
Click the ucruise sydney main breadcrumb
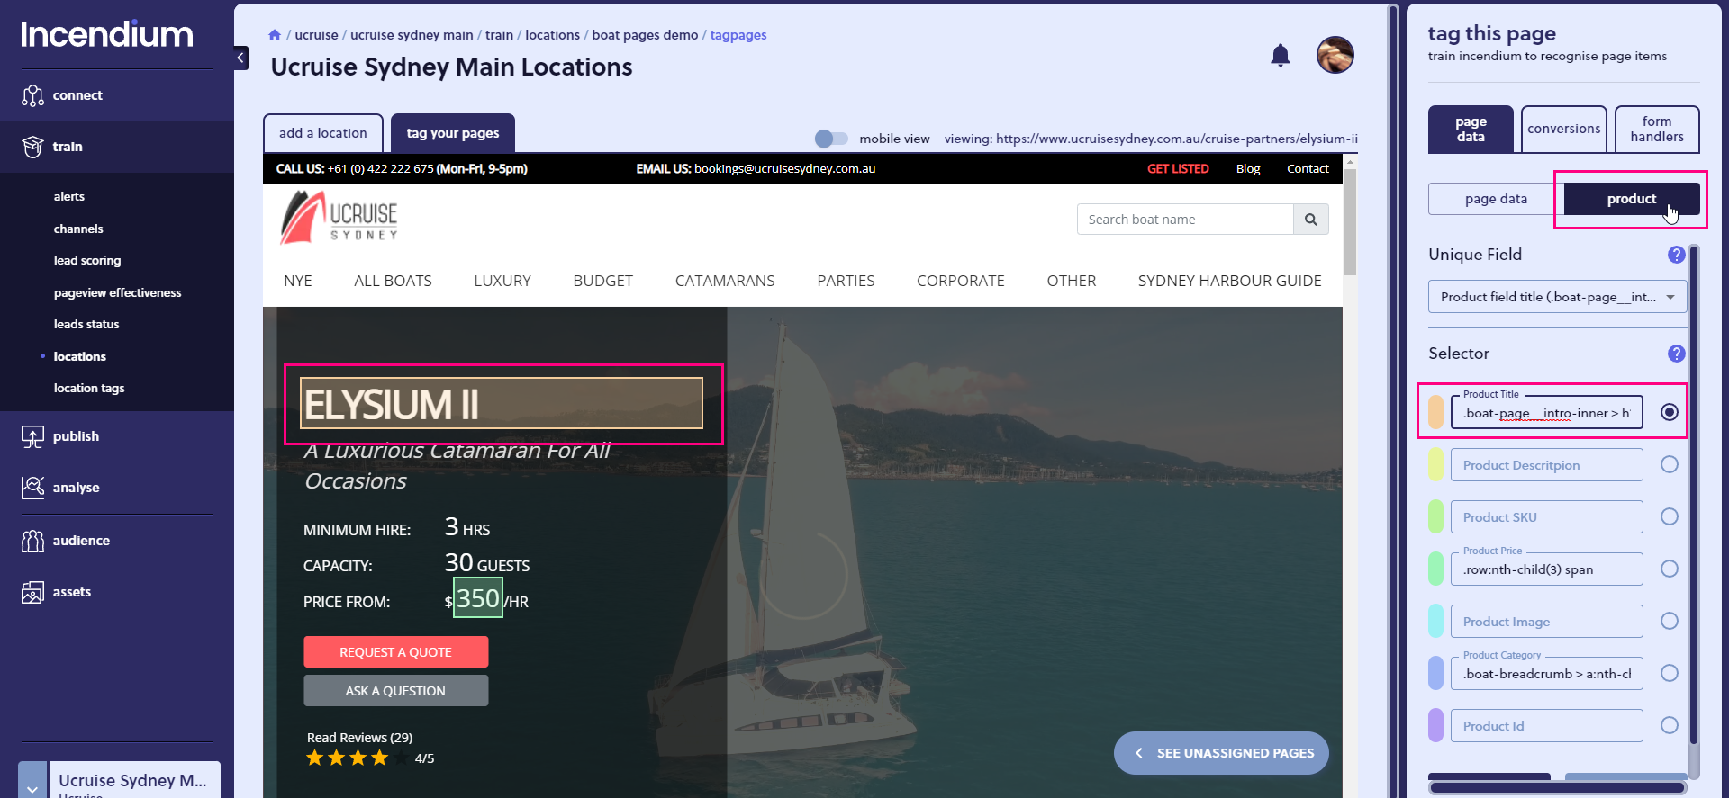(412, 35)
